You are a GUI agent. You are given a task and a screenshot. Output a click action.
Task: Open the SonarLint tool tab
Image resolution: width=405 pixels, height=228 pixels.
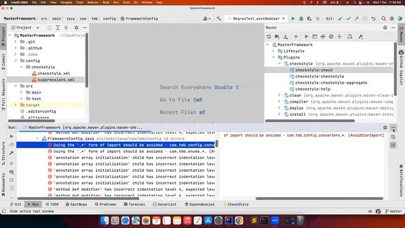(x=165, y=204)
